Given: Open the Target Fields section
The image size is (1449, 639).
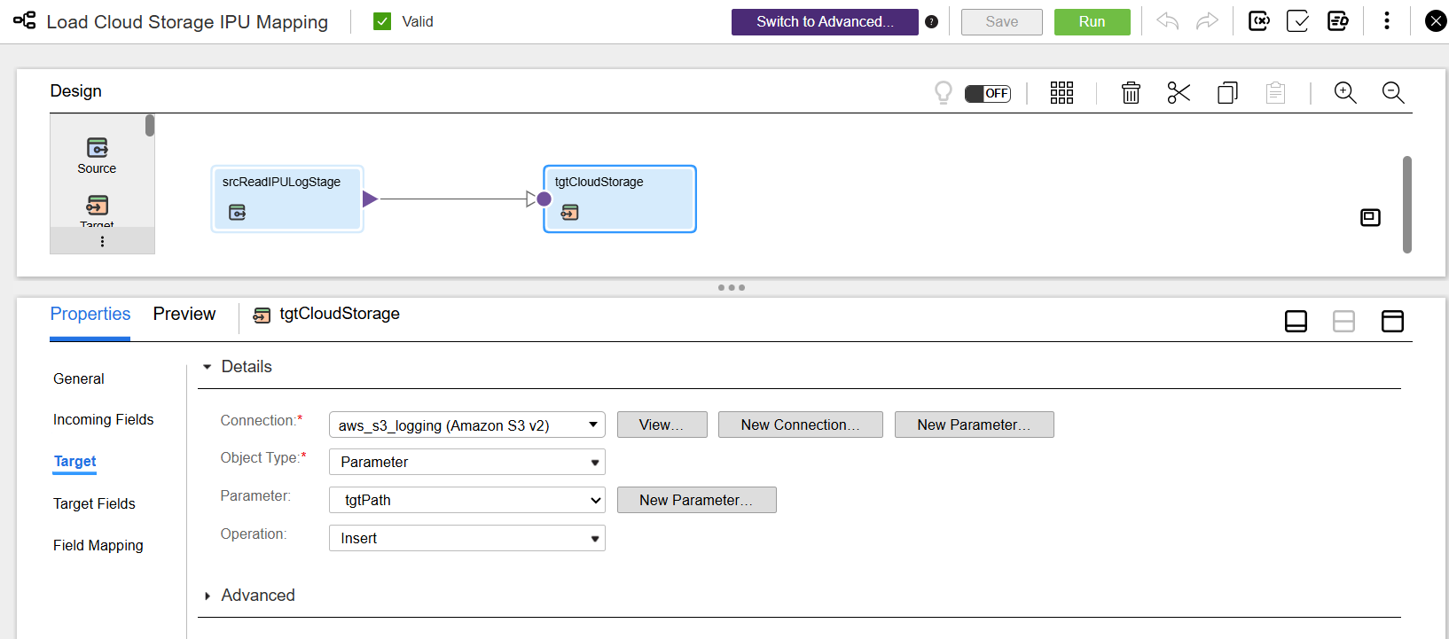Looking at the screenshot, I should 95,503.
